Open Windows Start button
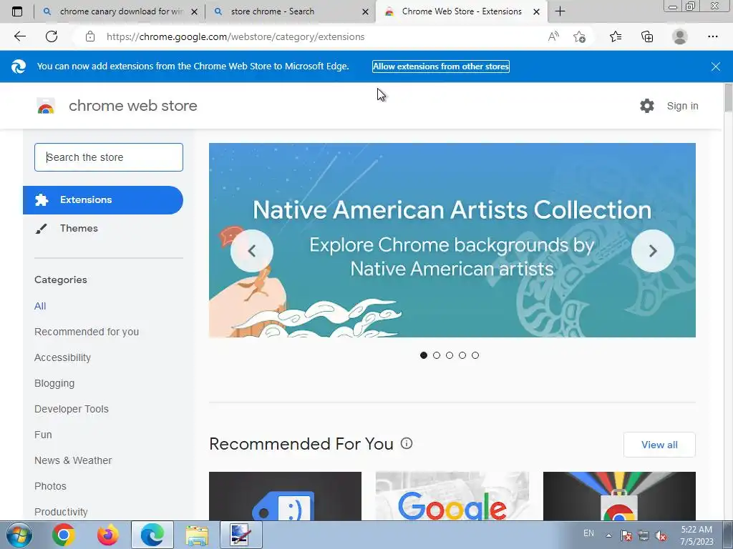733x549 pixels. 19,535
